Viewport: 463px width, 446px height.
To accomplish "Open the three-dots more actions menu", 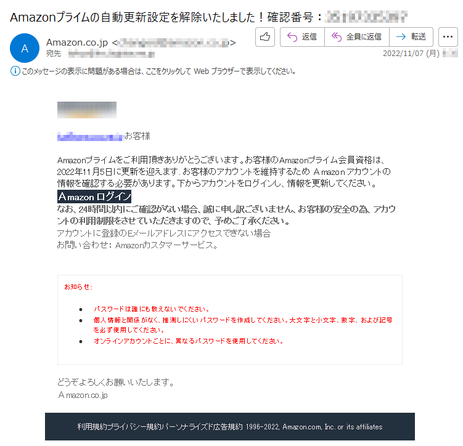I will (x=448, y=37).
